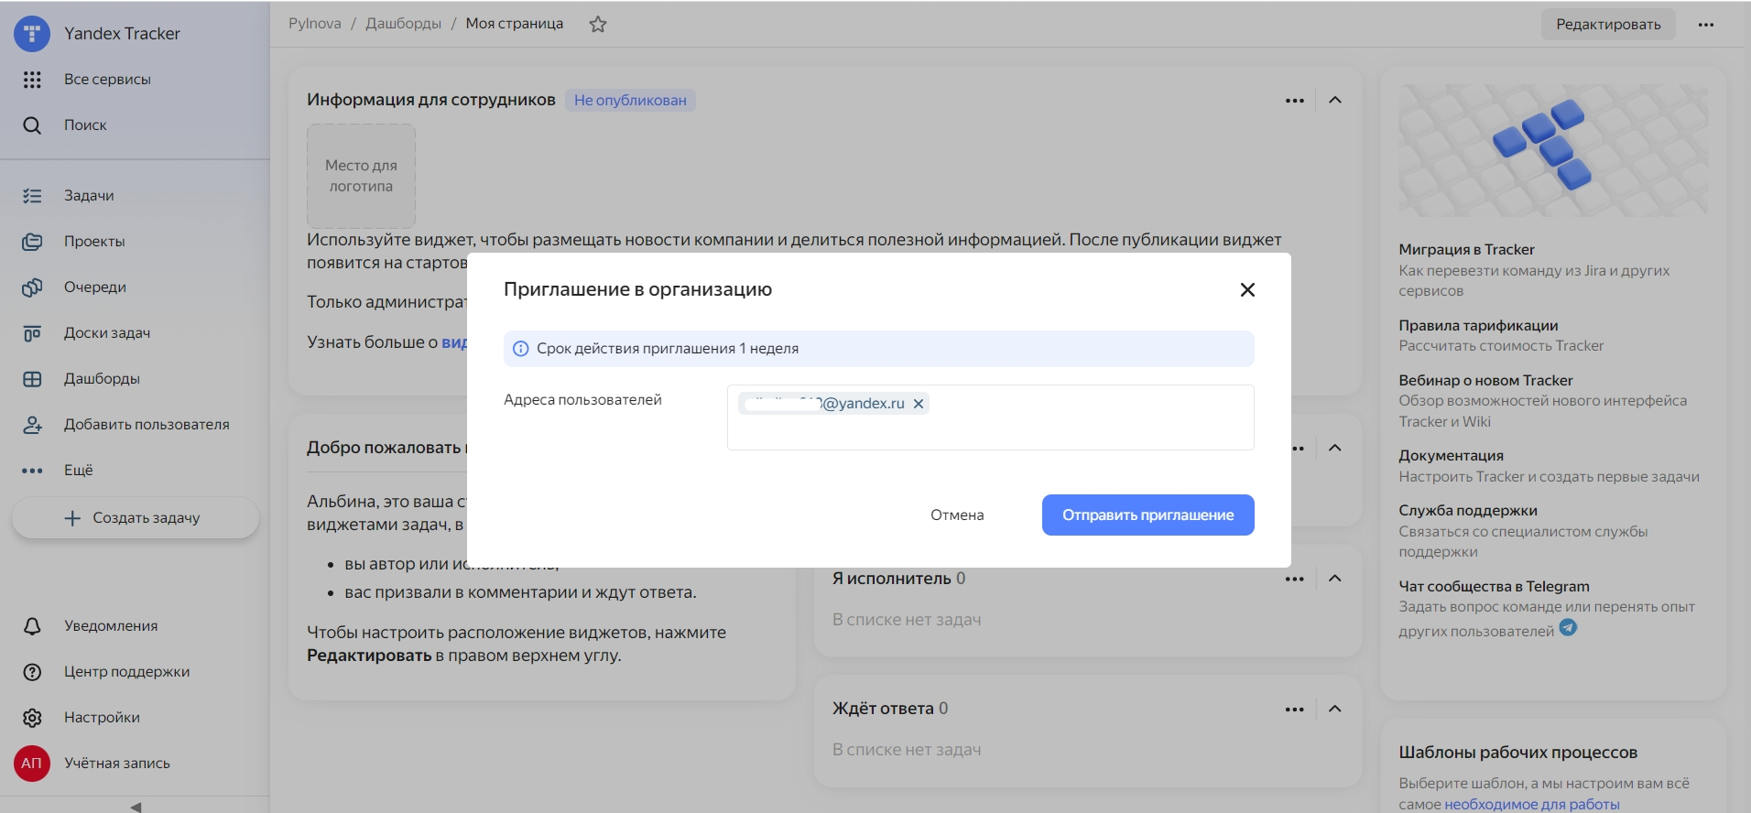Click the Yandex Tracker logo icon
1751x813 pixels.
point(32,34)
